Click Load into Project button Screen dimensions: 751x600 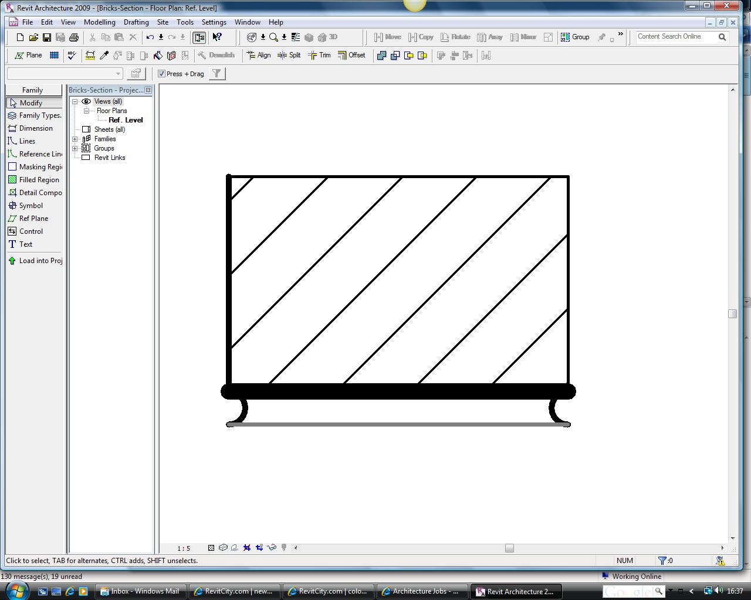coord(35,261)
